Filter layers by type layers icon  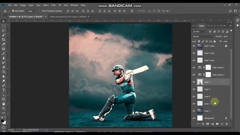219,31
